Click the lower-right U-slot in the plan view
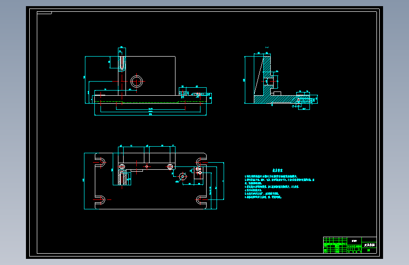Image resolution: width=409 pixels, height=265 pixels. coord(201,200)
